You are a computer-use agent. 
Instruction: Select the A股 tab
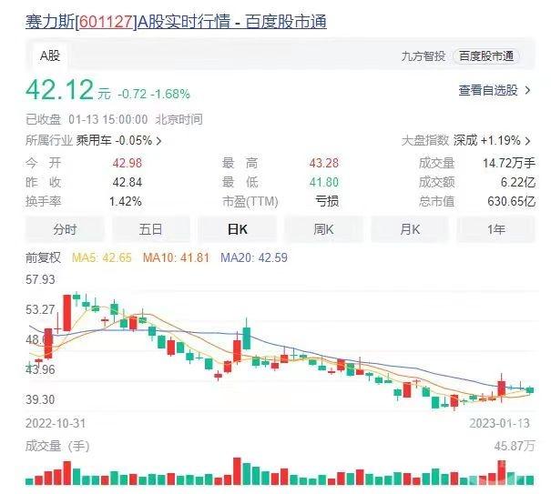(50, 55)
